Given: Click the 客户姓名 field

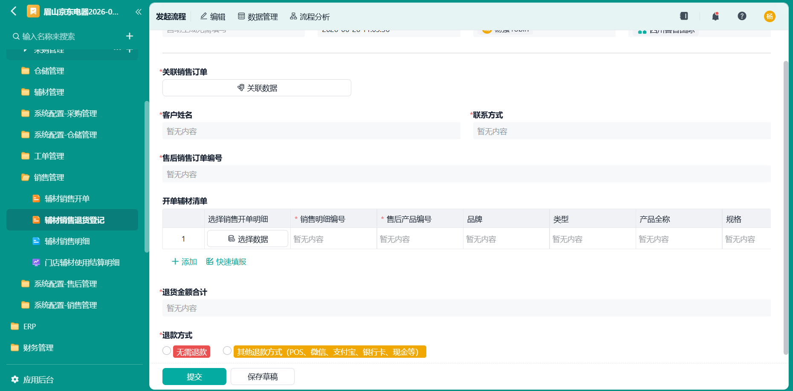Looking at the screenshot, I should click(x=311, y=131).
